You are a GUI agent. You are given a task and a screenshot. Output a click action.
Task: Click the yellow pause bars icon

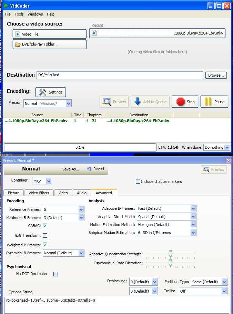[208, 102]
